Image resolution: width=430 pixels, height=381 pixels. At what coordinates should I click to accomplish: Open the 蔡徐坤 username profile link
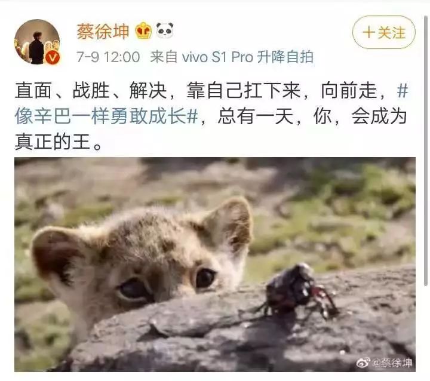[x=103, y=31]
